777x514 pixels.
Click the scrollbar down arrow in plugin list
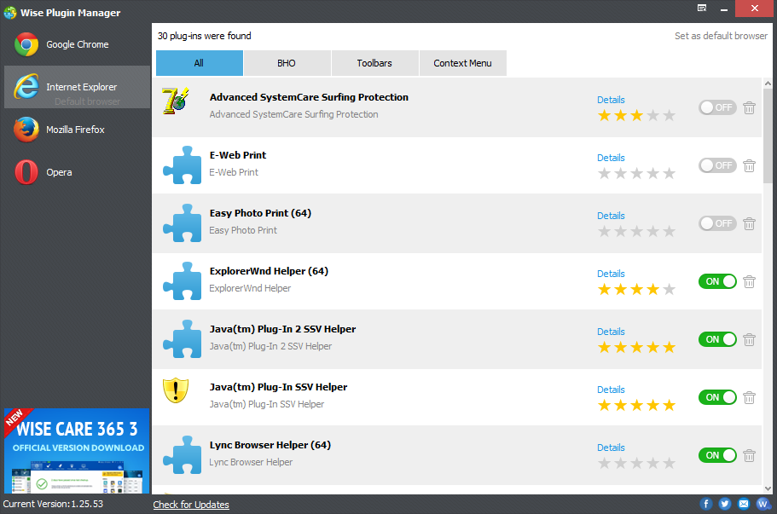pyautogui.click(x=768, y=488)
